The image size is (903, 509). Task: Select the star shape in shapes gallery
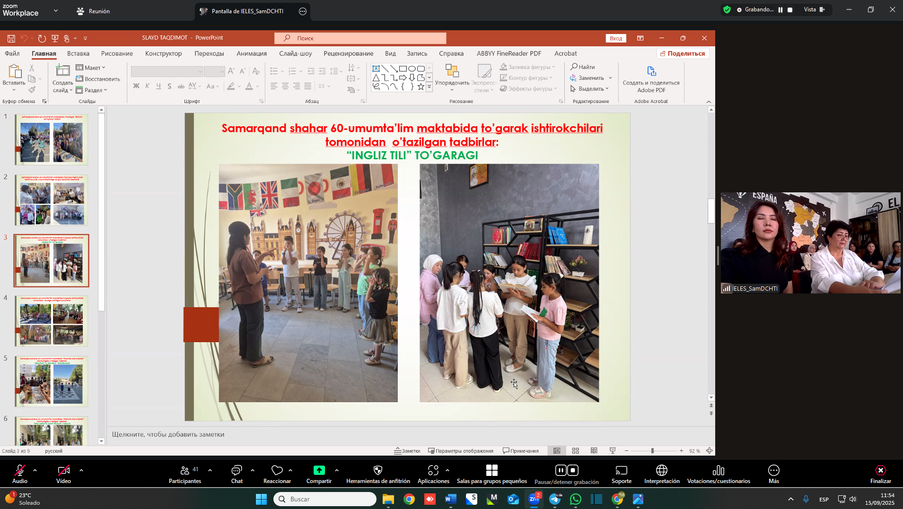[x=421, y=86]
